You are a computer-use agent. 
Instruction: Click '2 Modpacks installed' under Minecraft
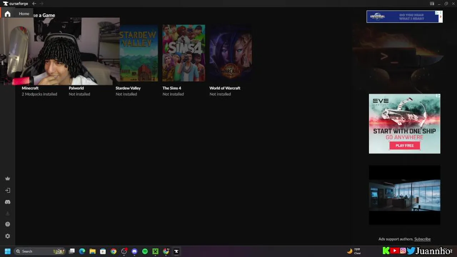[x=39, y=94]
